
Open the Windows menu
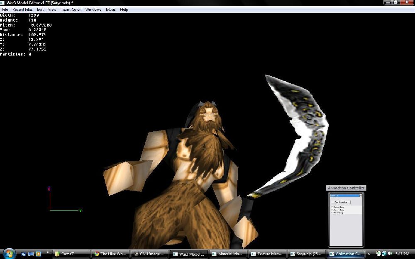(x=93, y=10)
